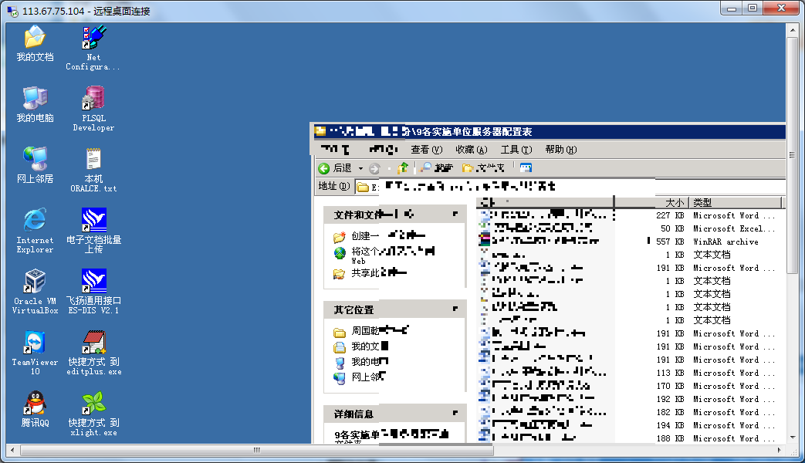Launch 腾讯QQ from desktop
This screenshot has height=463, width=805.
(x=35, y=409)
